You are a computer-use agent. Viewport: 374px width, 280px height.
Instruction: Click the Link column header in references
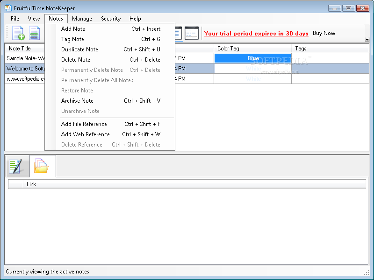[194, 184]
